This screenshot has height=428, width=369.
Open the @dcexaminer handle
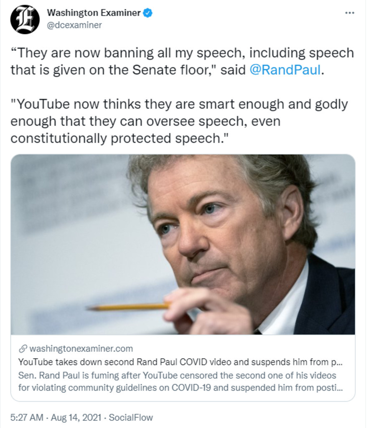click(74, 25)
